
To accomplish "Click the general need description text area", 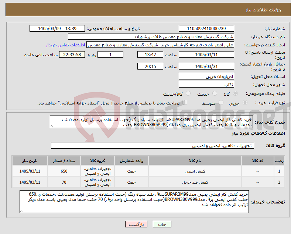I will [151, 122].
